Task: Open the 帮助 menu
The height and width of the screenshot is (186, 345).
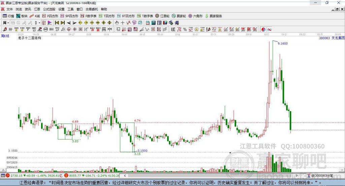Action: [x=104, y=9]
